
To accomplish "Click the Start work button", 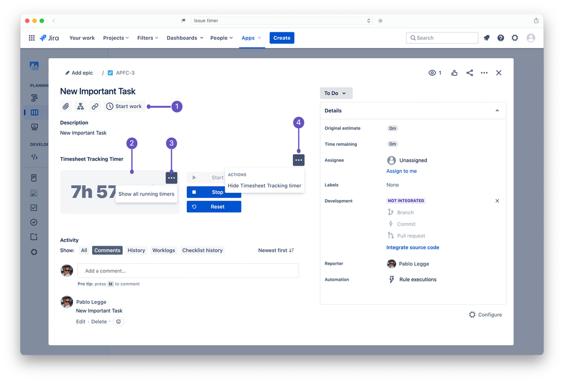I will (x=124, y=106).
